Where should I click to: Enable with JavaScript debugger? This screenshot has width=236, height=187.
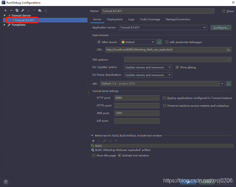click(167, 42)
